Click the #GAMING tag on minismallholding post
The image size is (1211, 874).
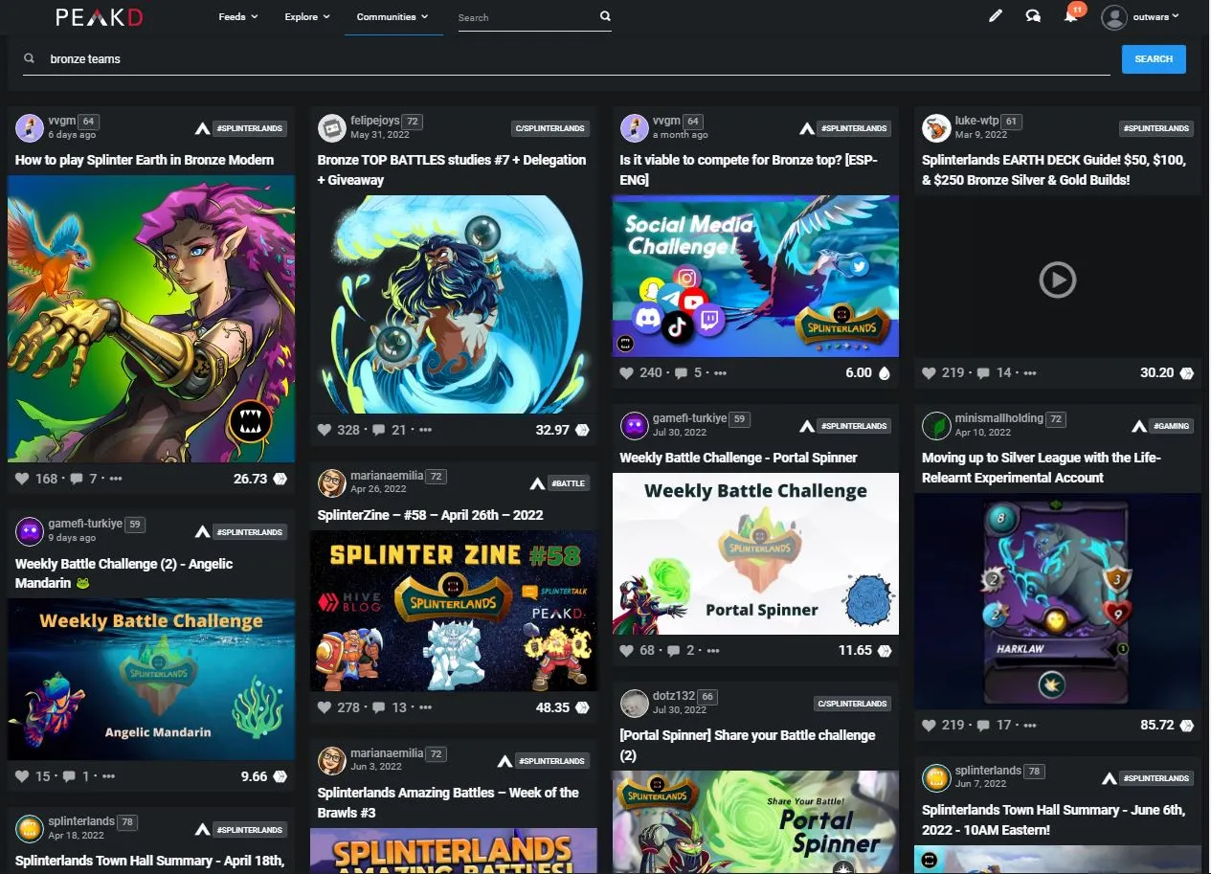tap(1171, 426)
